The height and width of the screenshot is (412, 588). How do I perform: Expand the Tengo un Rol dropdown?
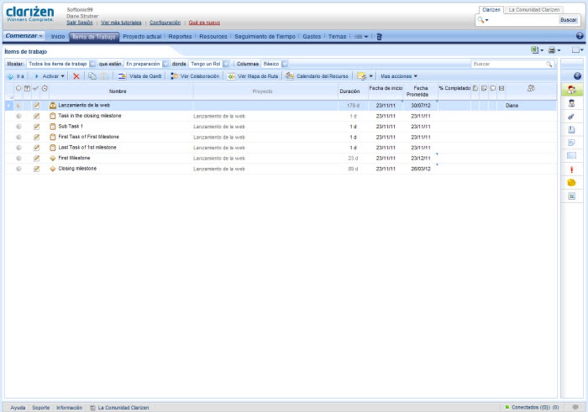click(226, 64)
